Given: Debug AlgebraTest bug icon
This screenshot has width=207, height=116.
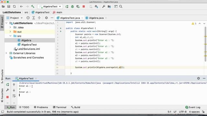Looking at the screenshot, I should click(72, 6).
